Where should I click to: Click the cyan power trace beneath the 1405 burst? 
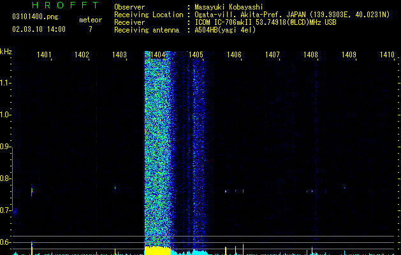pyautogui.click(x=199, y=252)
